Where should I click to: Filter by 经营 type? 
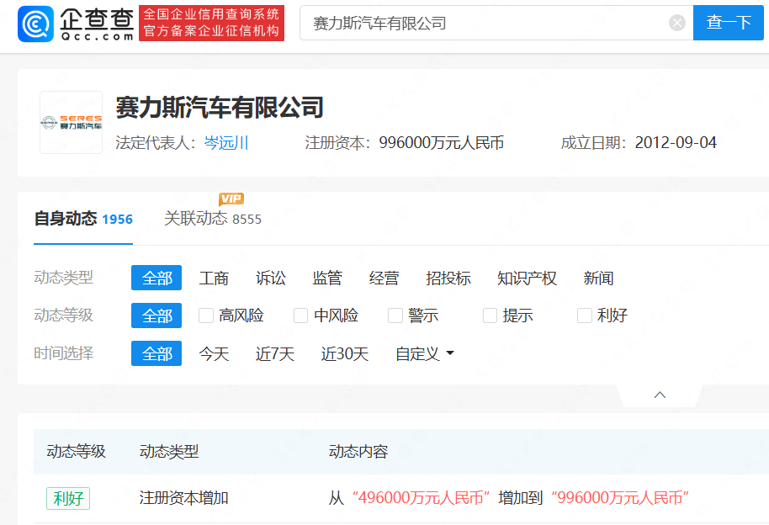(384, 278)
